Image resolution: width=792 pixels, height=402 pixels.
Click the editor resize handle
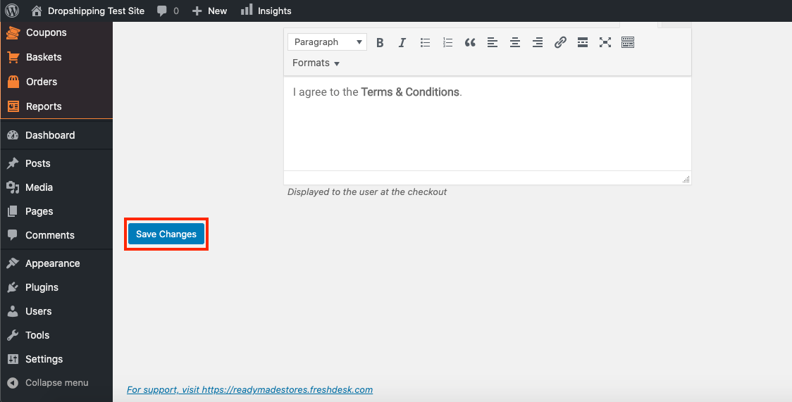coord(686,179)
